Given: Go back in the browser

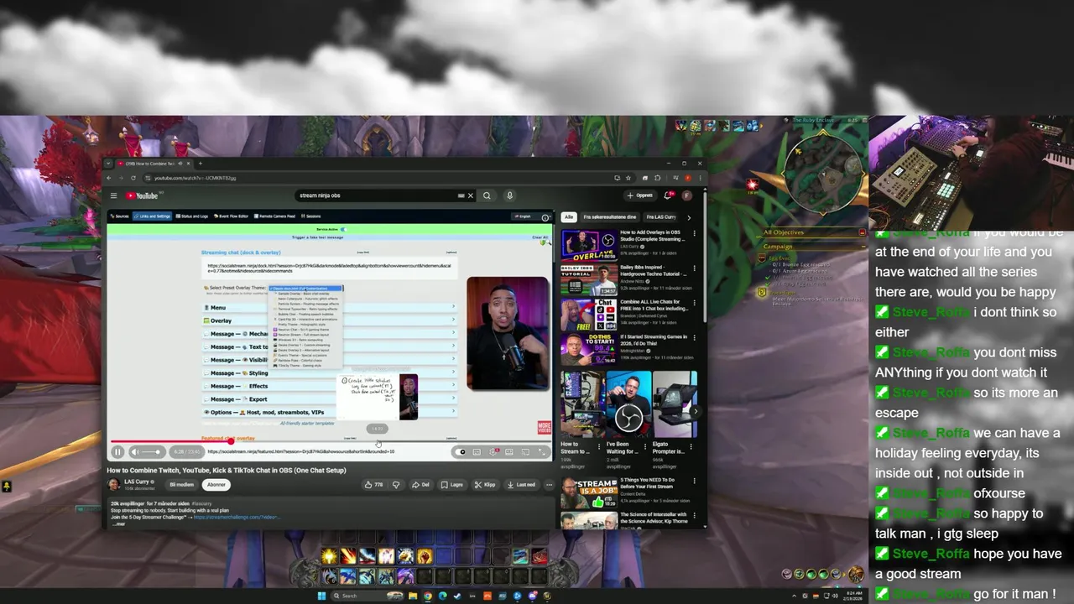Looking at the screenshot, I should tap(111, 178).
